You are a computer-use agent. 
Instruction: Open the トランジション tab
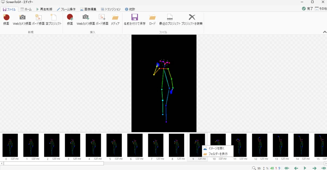[x=111, y=9]
